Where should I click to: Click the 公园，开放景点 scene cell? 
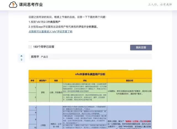(56, 92)
